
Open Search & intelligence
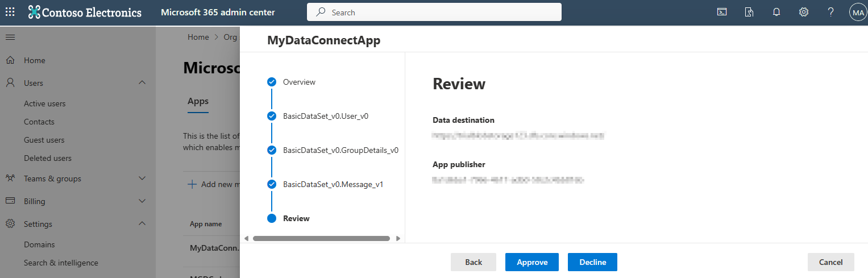point(61,263)
